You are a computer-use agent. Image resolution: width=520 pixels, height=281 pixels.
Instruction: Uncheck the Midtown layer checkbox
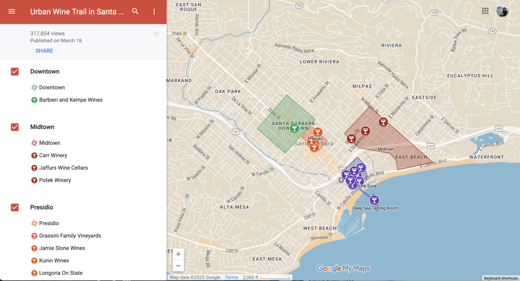coord(15,127)
